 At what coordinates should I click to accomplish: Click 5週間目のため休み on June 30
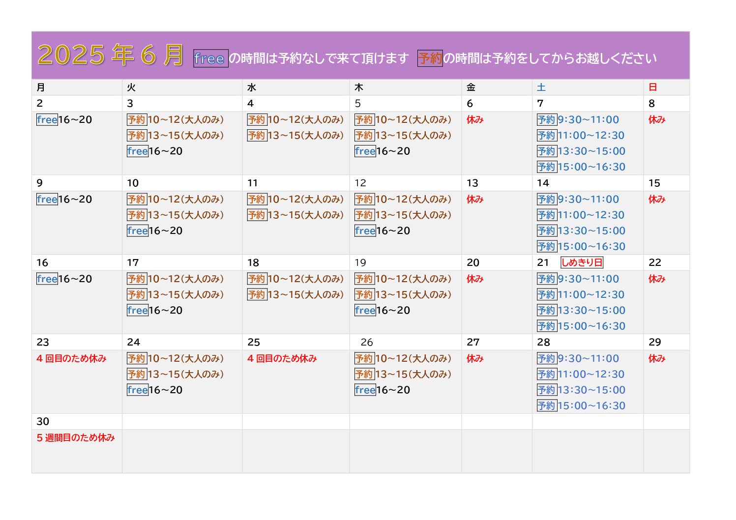[76, 438]
